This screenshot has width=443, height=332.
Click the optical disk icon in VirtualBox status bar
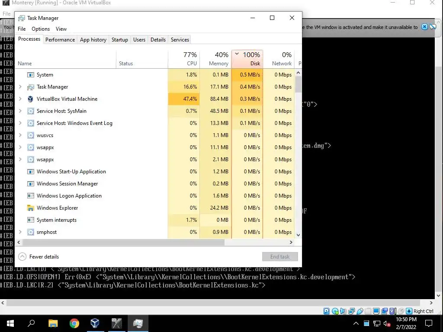(x=335, y=311)
